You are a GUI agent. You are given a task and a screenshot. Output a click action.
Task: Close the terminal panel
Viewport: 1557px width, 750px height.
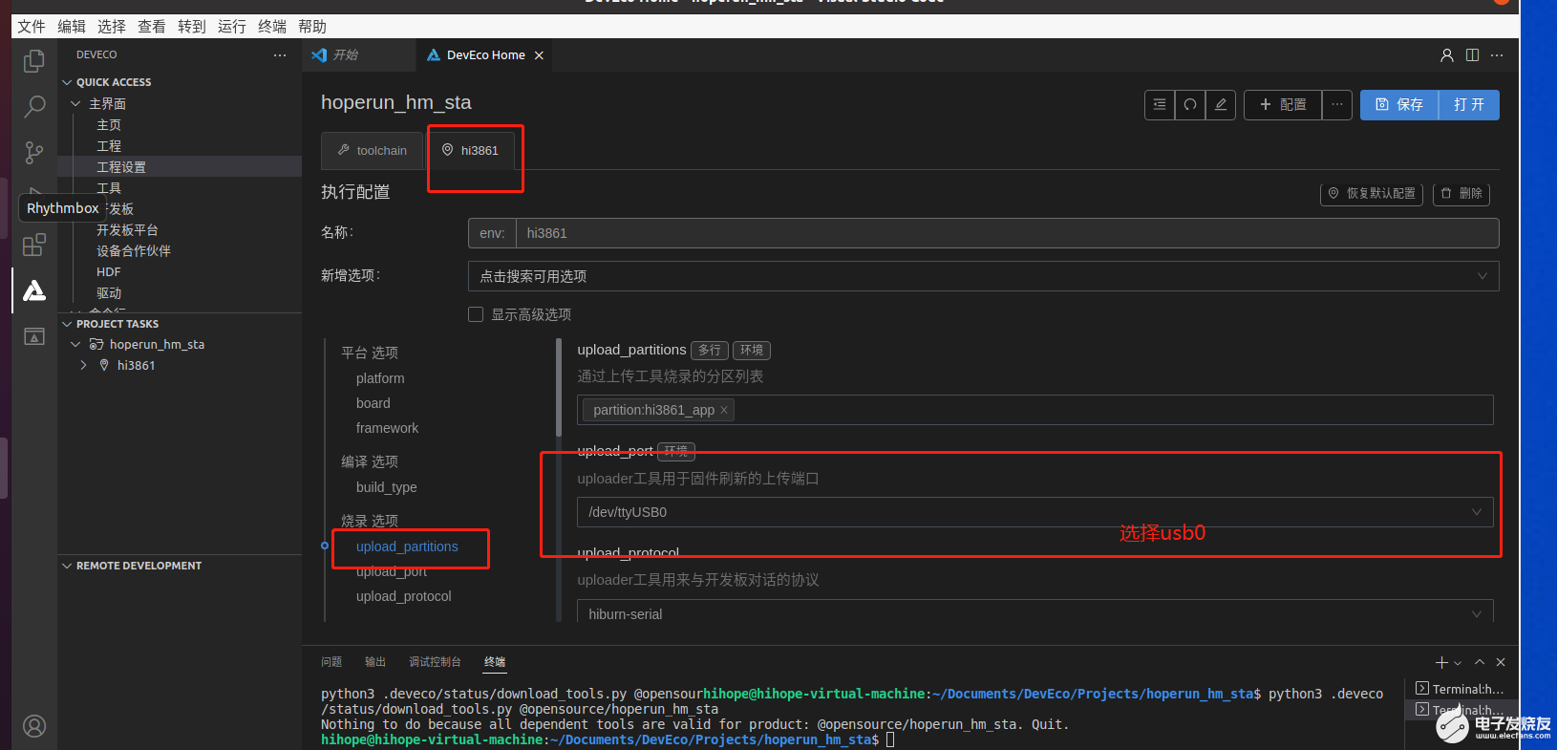pos(1501,662)
